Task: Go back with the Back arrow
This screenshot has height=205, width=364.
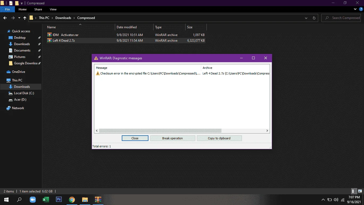Action: [x=5, y=18]
